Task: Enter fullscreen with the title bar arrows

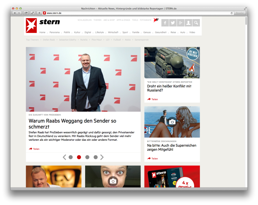Action: pos(245,8)
